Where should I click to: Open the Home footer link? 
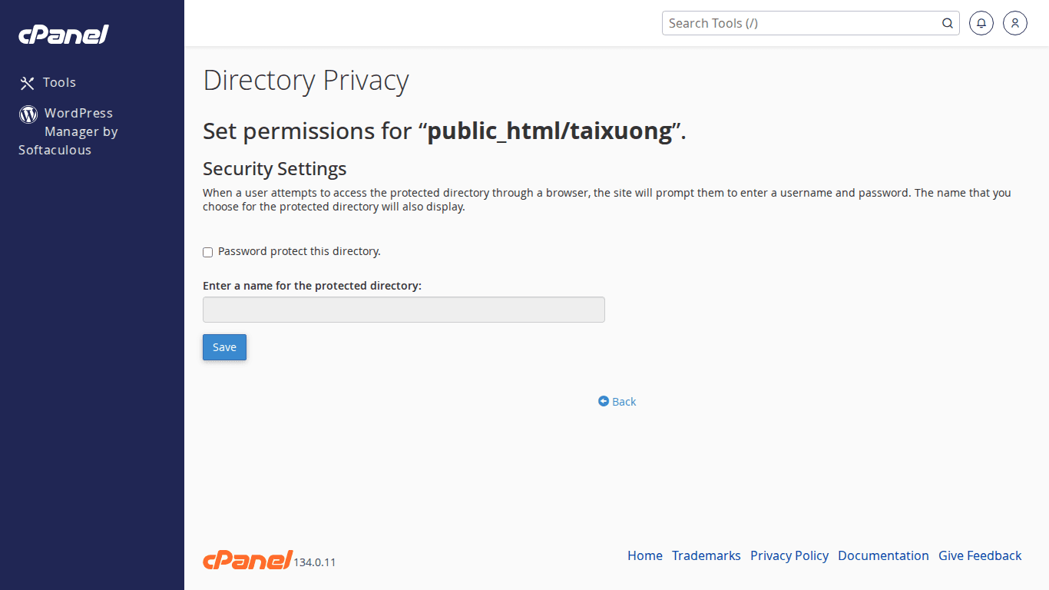point(644,555)
